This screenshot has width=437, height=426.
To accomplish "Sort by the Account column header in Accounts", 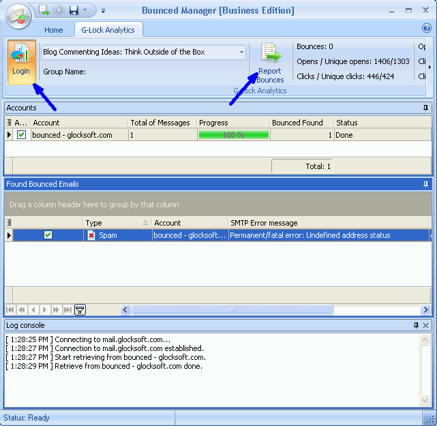I will 79,123.
